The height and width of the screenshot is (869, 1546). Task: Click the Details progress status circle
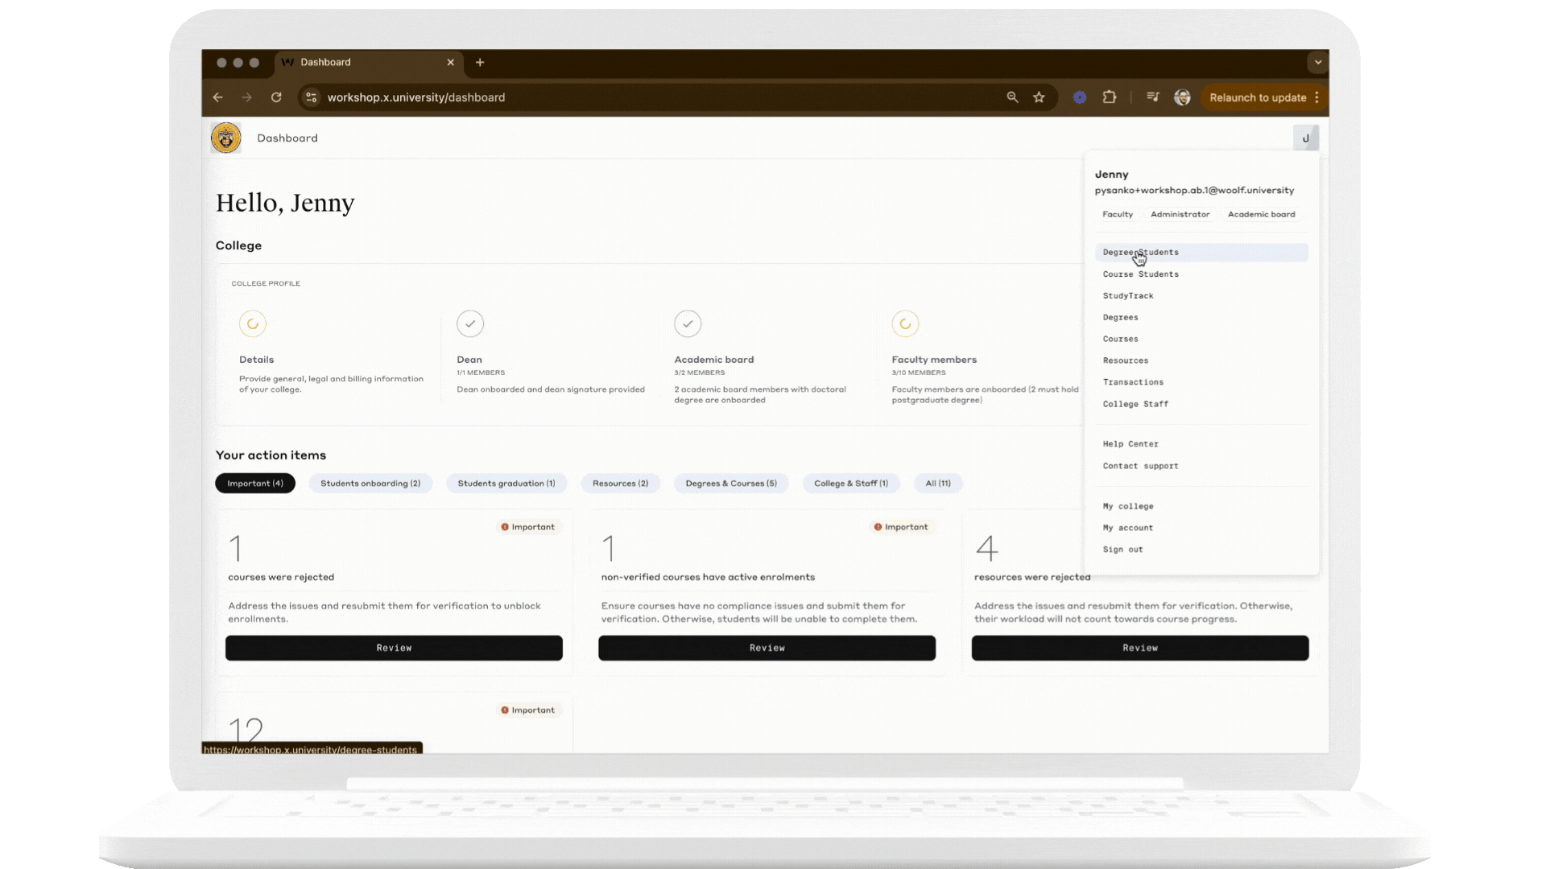coord(253,323)
